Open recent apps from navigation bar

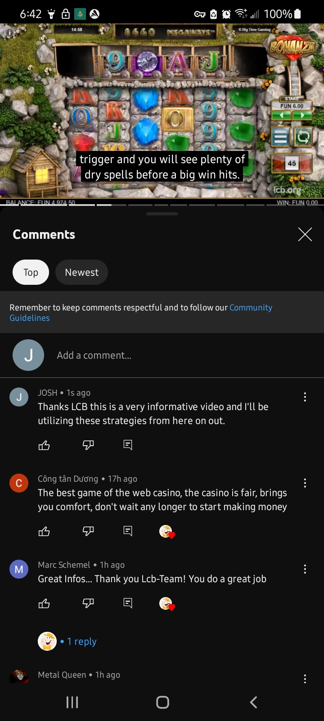point(72,702)
